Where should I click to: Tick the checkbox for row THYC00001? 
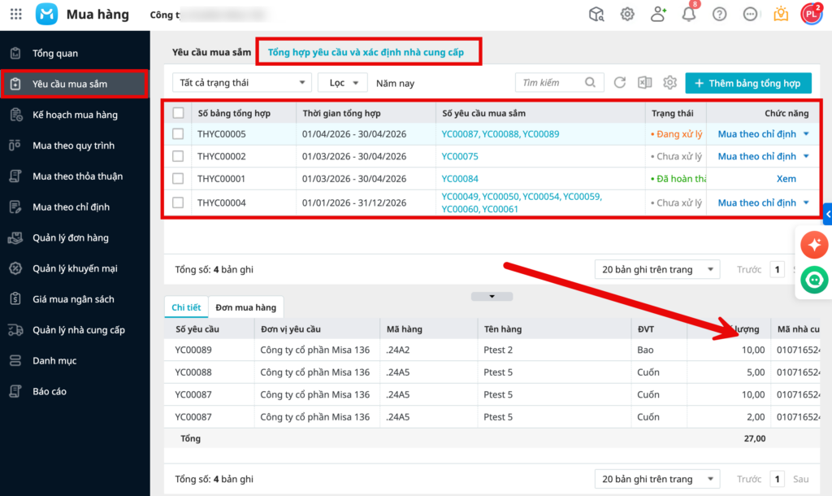[178, 179]
